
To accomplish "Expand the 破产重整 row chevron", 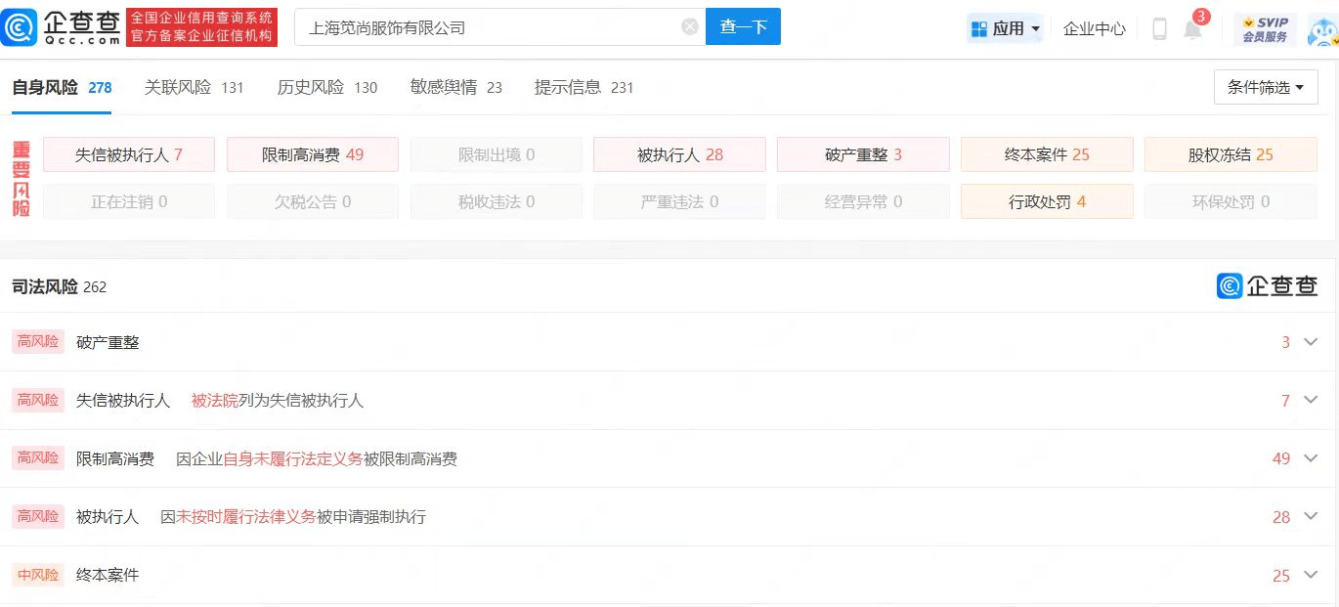I will [x=1312, y=342].
